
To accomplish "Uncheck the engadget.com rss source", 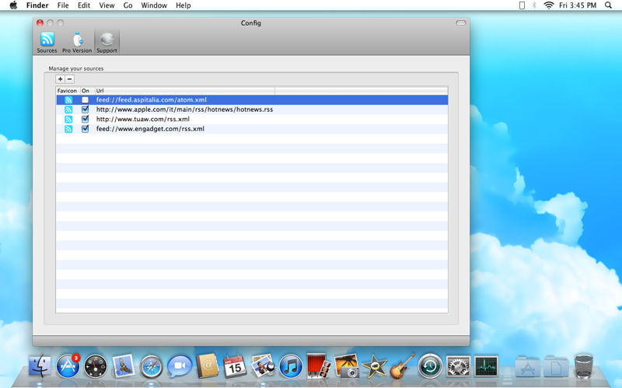I will pos(85,129).
